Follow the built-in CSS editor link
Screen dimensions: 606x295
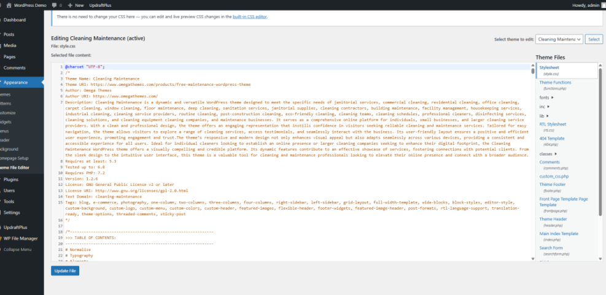(250, 17)
